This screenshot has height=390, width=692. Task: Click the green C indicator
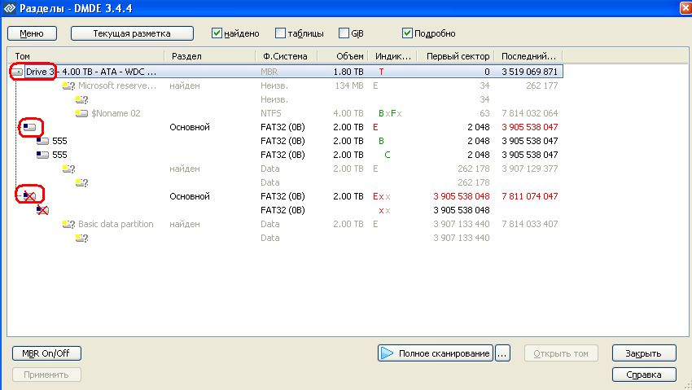pos(387,155)
